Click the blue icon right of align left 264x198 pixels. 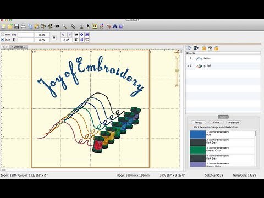point(82,40)
